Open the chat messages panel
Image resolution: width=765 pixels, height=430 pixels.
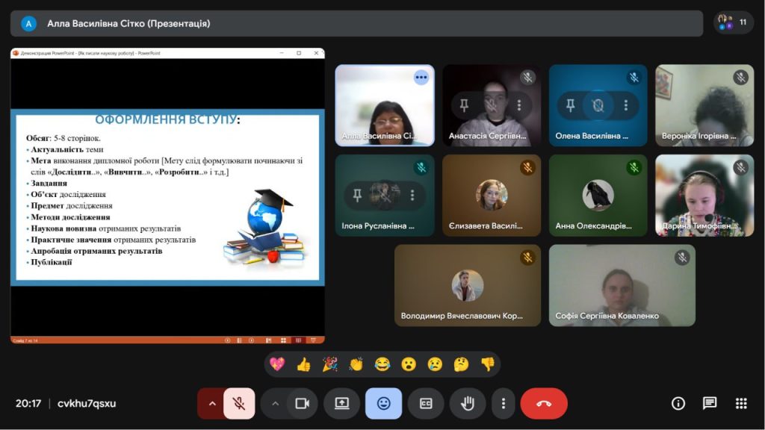[x=710, y=403]
